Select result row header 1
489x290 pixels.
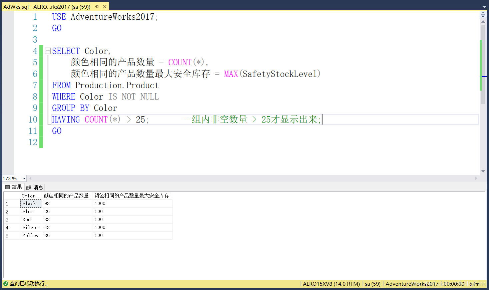coord(12,203)
